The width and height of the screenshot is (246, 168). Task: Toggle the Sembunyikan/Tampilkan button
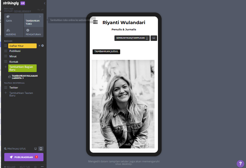132,38
